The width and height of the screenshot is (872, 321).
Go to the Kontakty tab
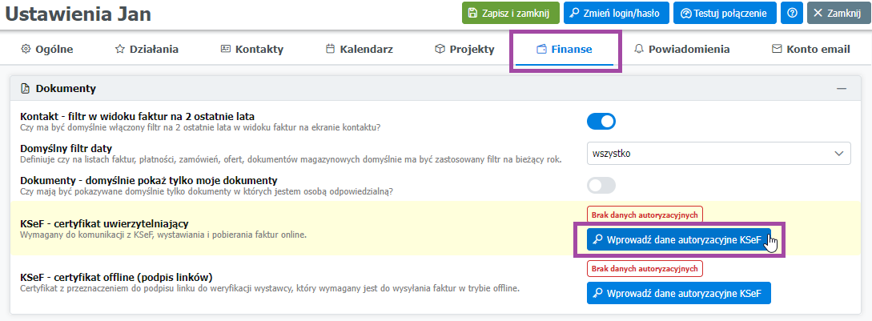pyautogui.click(x=252, y=50)
